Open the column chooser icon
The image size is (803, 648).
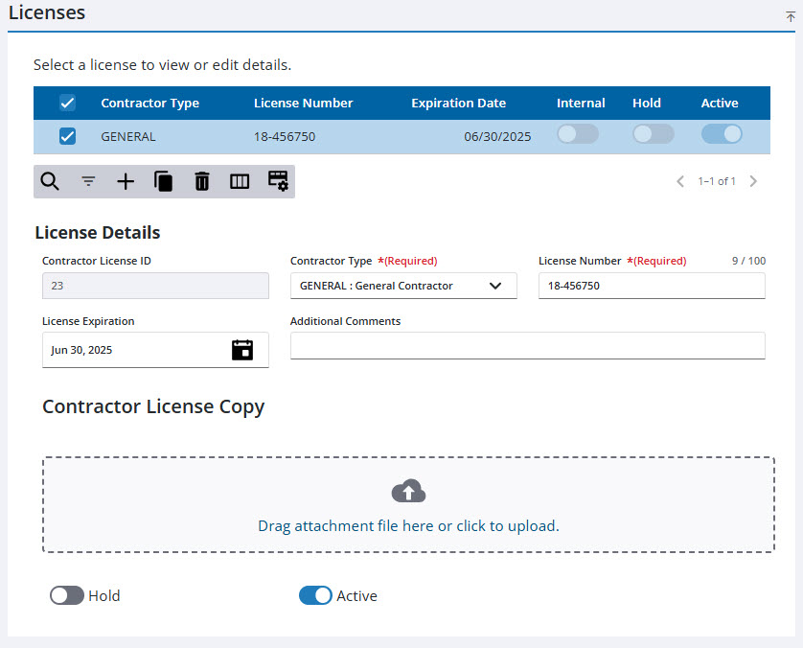click(240, 181)
